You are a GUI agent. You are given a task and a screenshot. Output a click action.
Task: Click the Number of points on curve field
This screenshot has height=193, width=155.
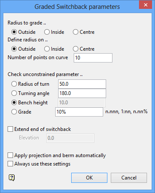point(93,58)
